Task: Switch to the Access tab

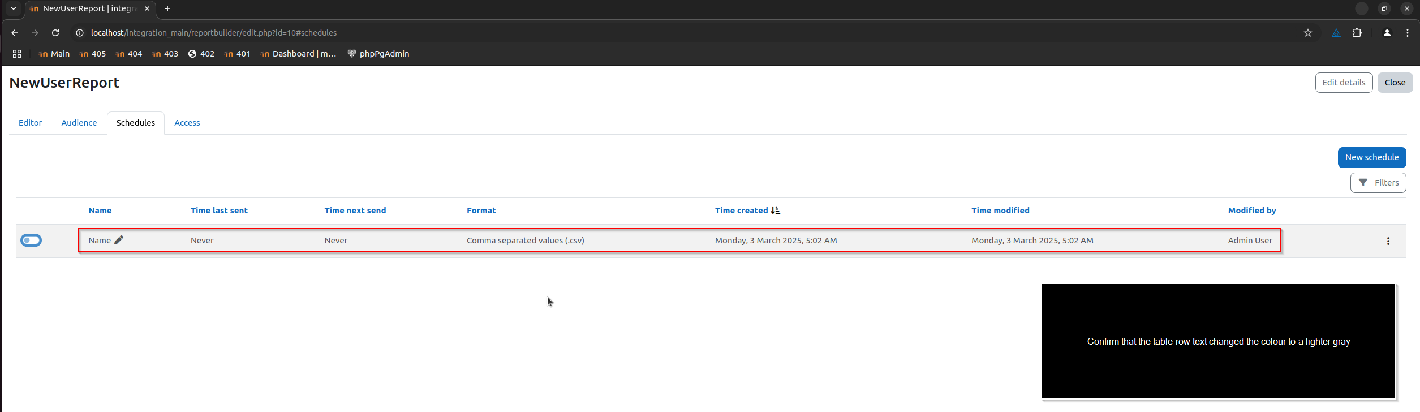Action: point(187,123)
